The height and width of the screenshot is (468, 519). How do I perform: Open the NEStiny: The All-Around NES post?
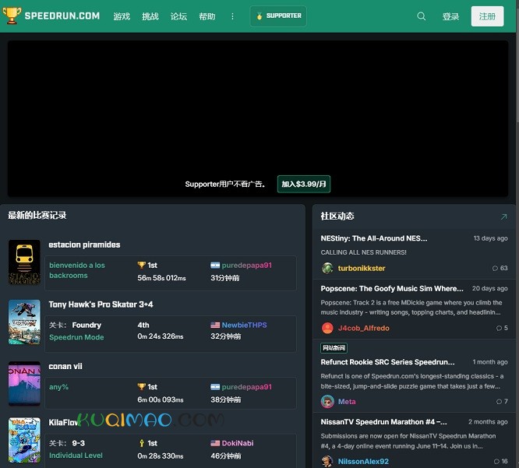click(374, 238)
